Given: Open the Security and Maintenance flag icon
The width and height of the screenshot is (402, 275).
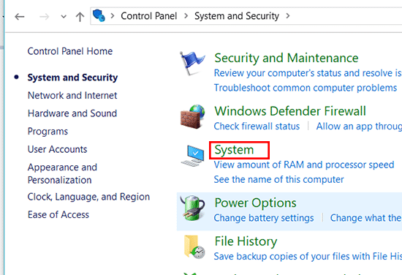Looking at the screenshot, I should (x=191, y=64).
